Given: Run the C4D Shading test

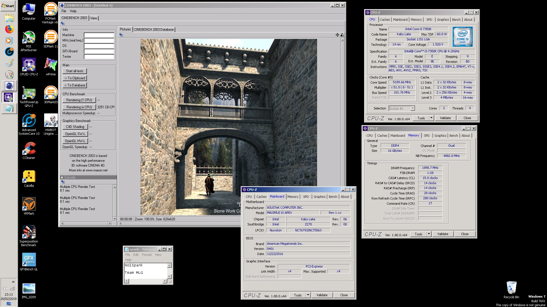Looking at the screenshot, I should tap(75, 127).
